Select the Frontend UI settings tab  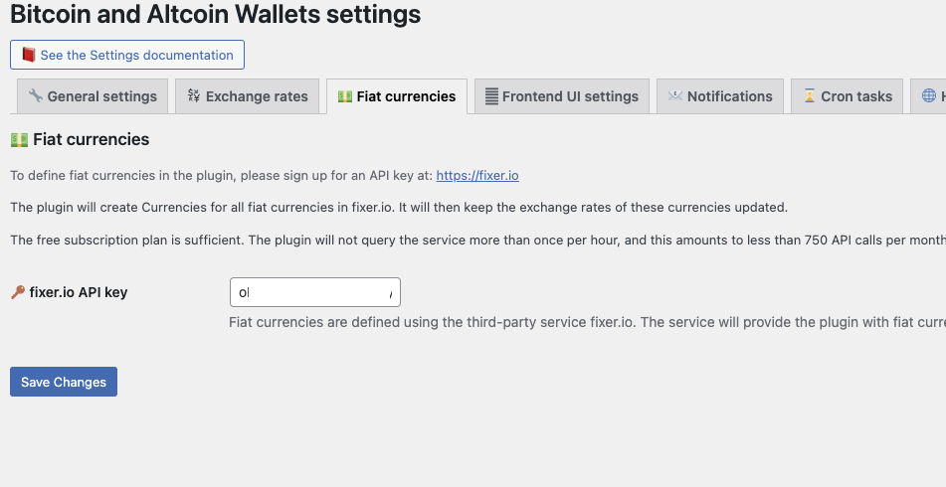coord(562,96)
